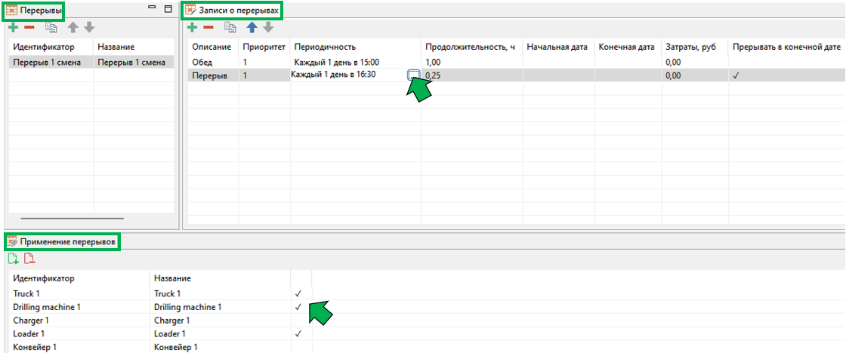The image size is (846, 353).
Task: Move record up with blue arrow
Action: (x=252, y=27)
